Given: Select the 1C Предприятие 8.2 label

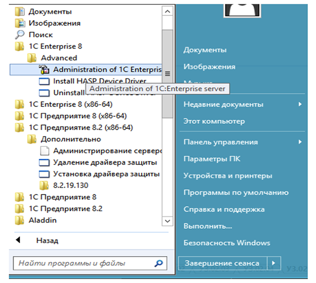Looking at the screenshot, I should 65,209.
